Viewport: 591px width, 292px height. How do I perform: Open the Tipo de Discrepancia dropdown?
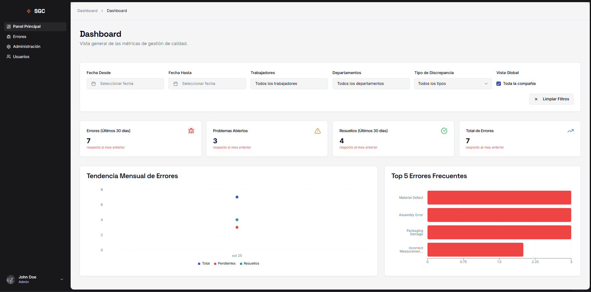tap(453, 84)
